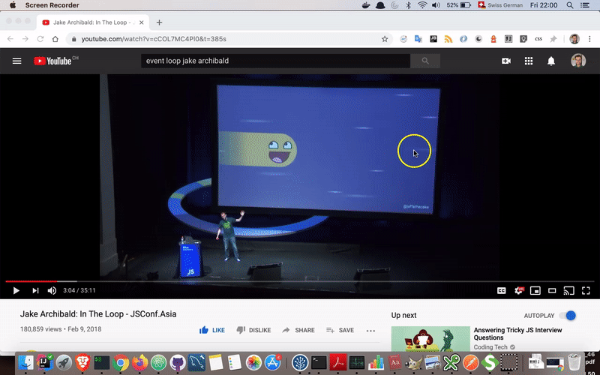This screenshot has height=375, width=600.
Task: Share the video
Action: (298, 330)
